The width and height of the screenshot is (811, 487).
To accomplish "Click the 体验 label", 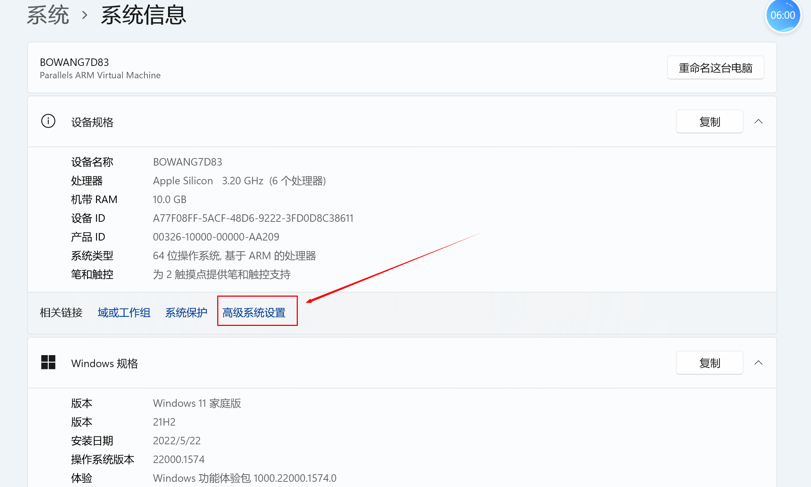I will point(82,478).
